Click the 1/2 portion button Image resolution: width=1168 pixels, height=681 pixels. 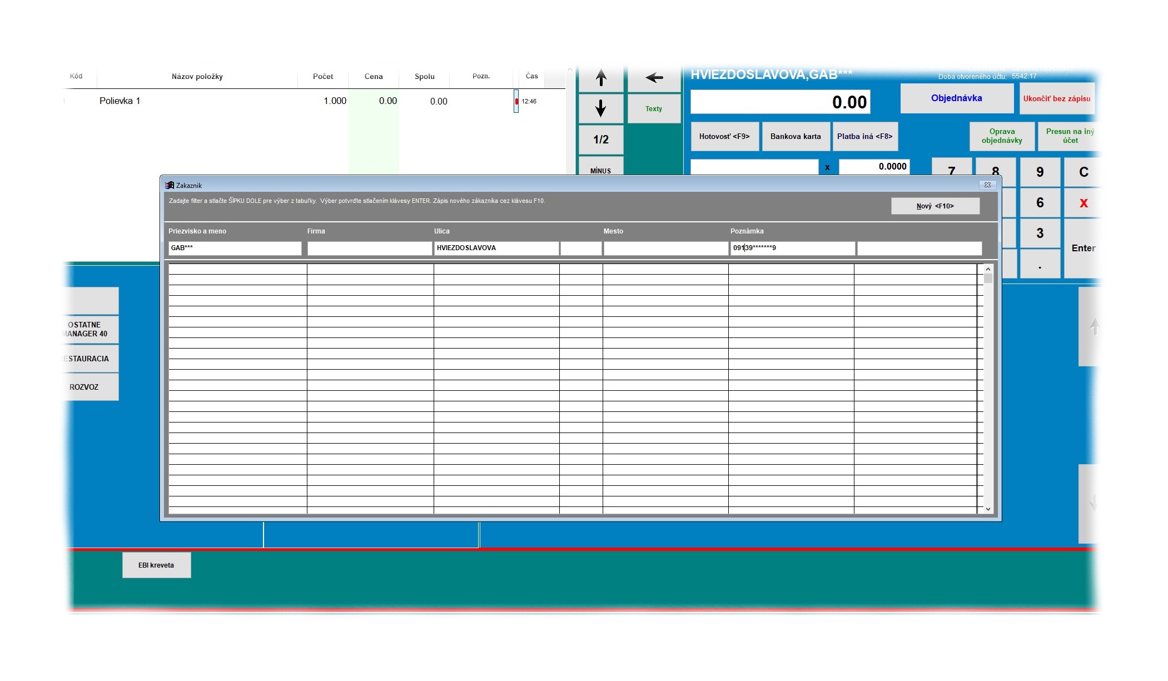point(600,140)
